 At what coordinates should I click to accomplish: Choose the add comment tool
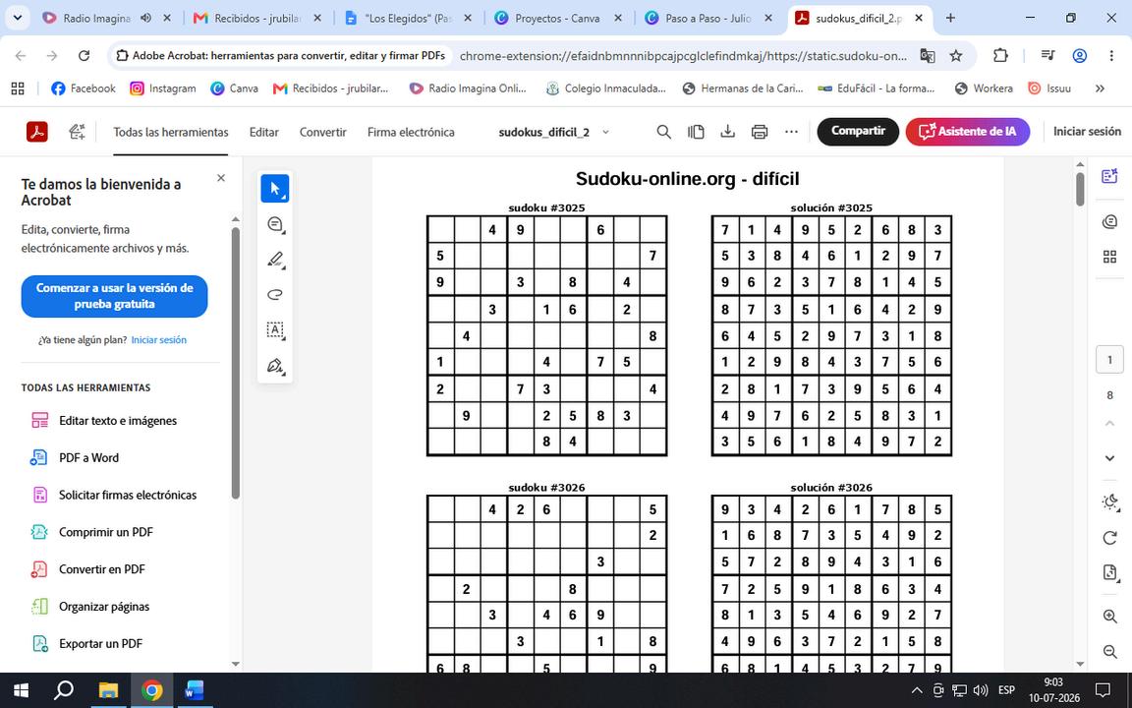pyautogui.click(x=275, y=224)
